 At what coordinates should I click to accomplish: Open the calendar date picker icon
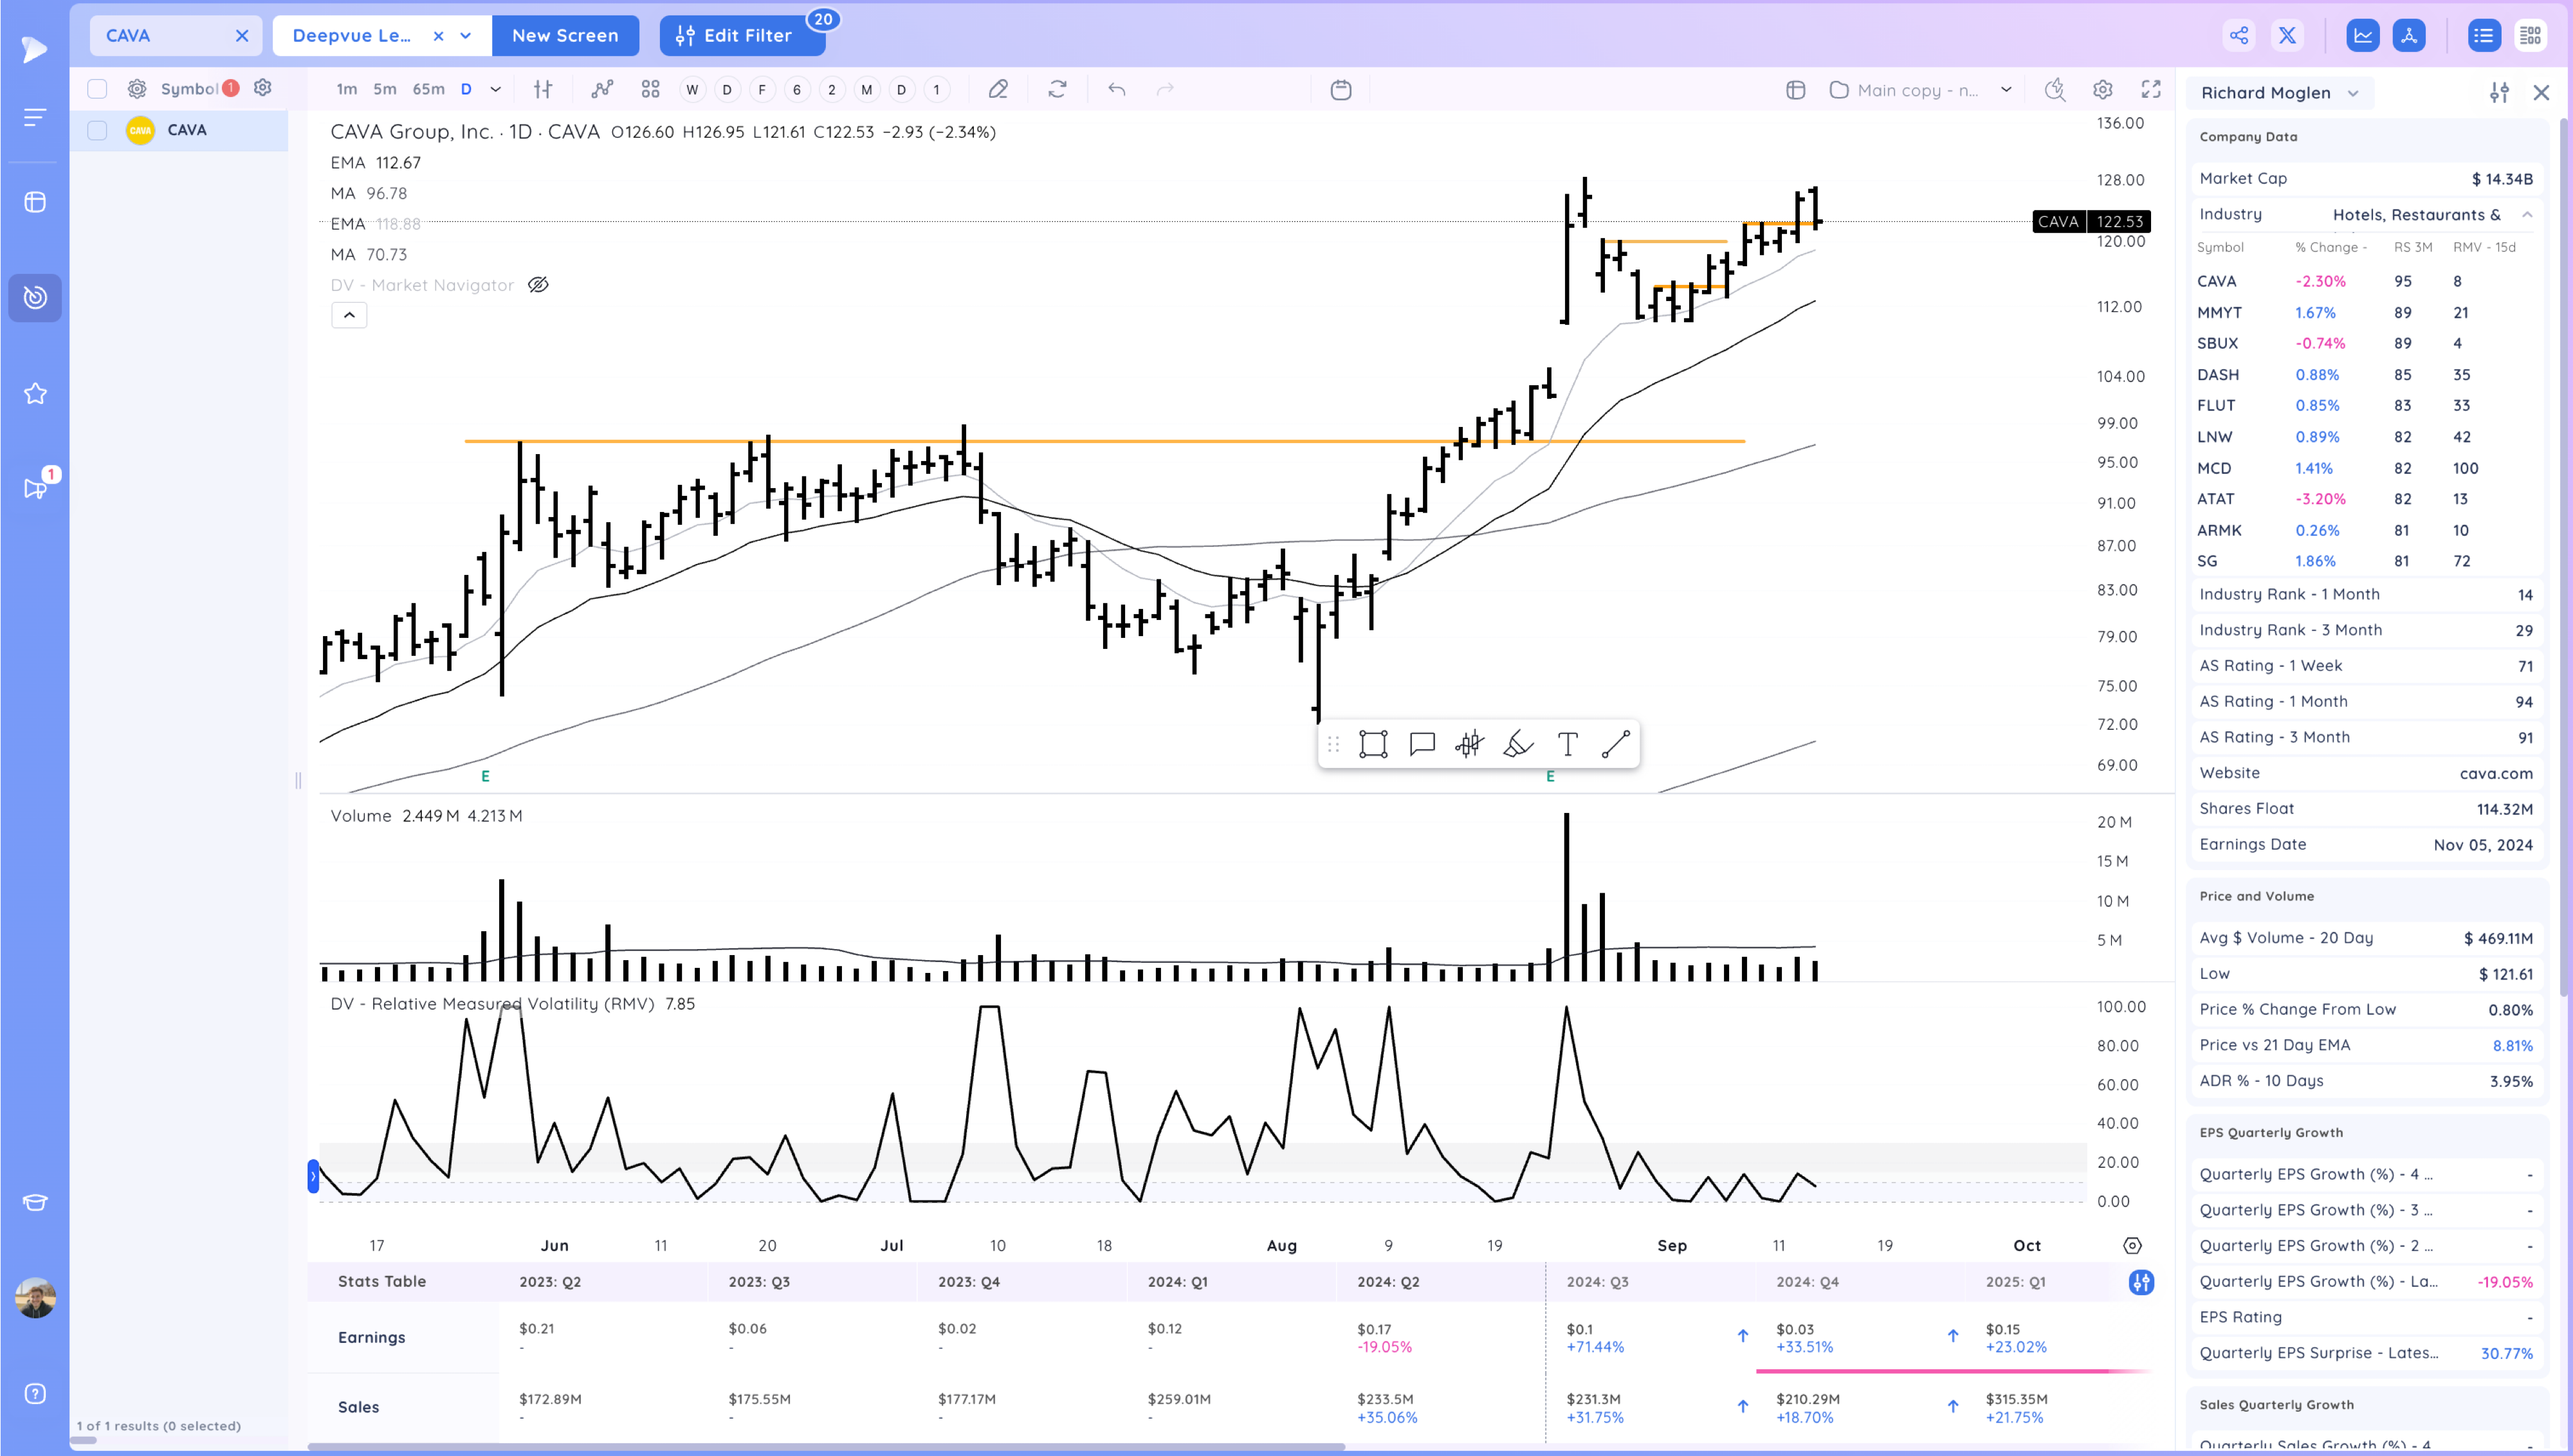pyautogui.click(x=1341, y=90)
